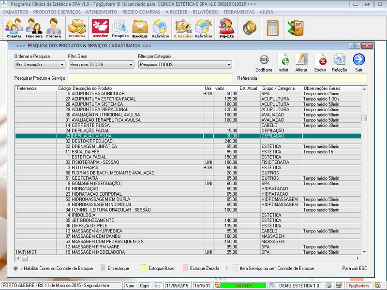Click the A Receber toolbar icon
Screen dimensions: 387x290
click(x=183, y=28)
